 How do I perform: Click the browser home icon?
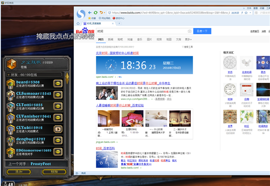click(x=78, y=23)
